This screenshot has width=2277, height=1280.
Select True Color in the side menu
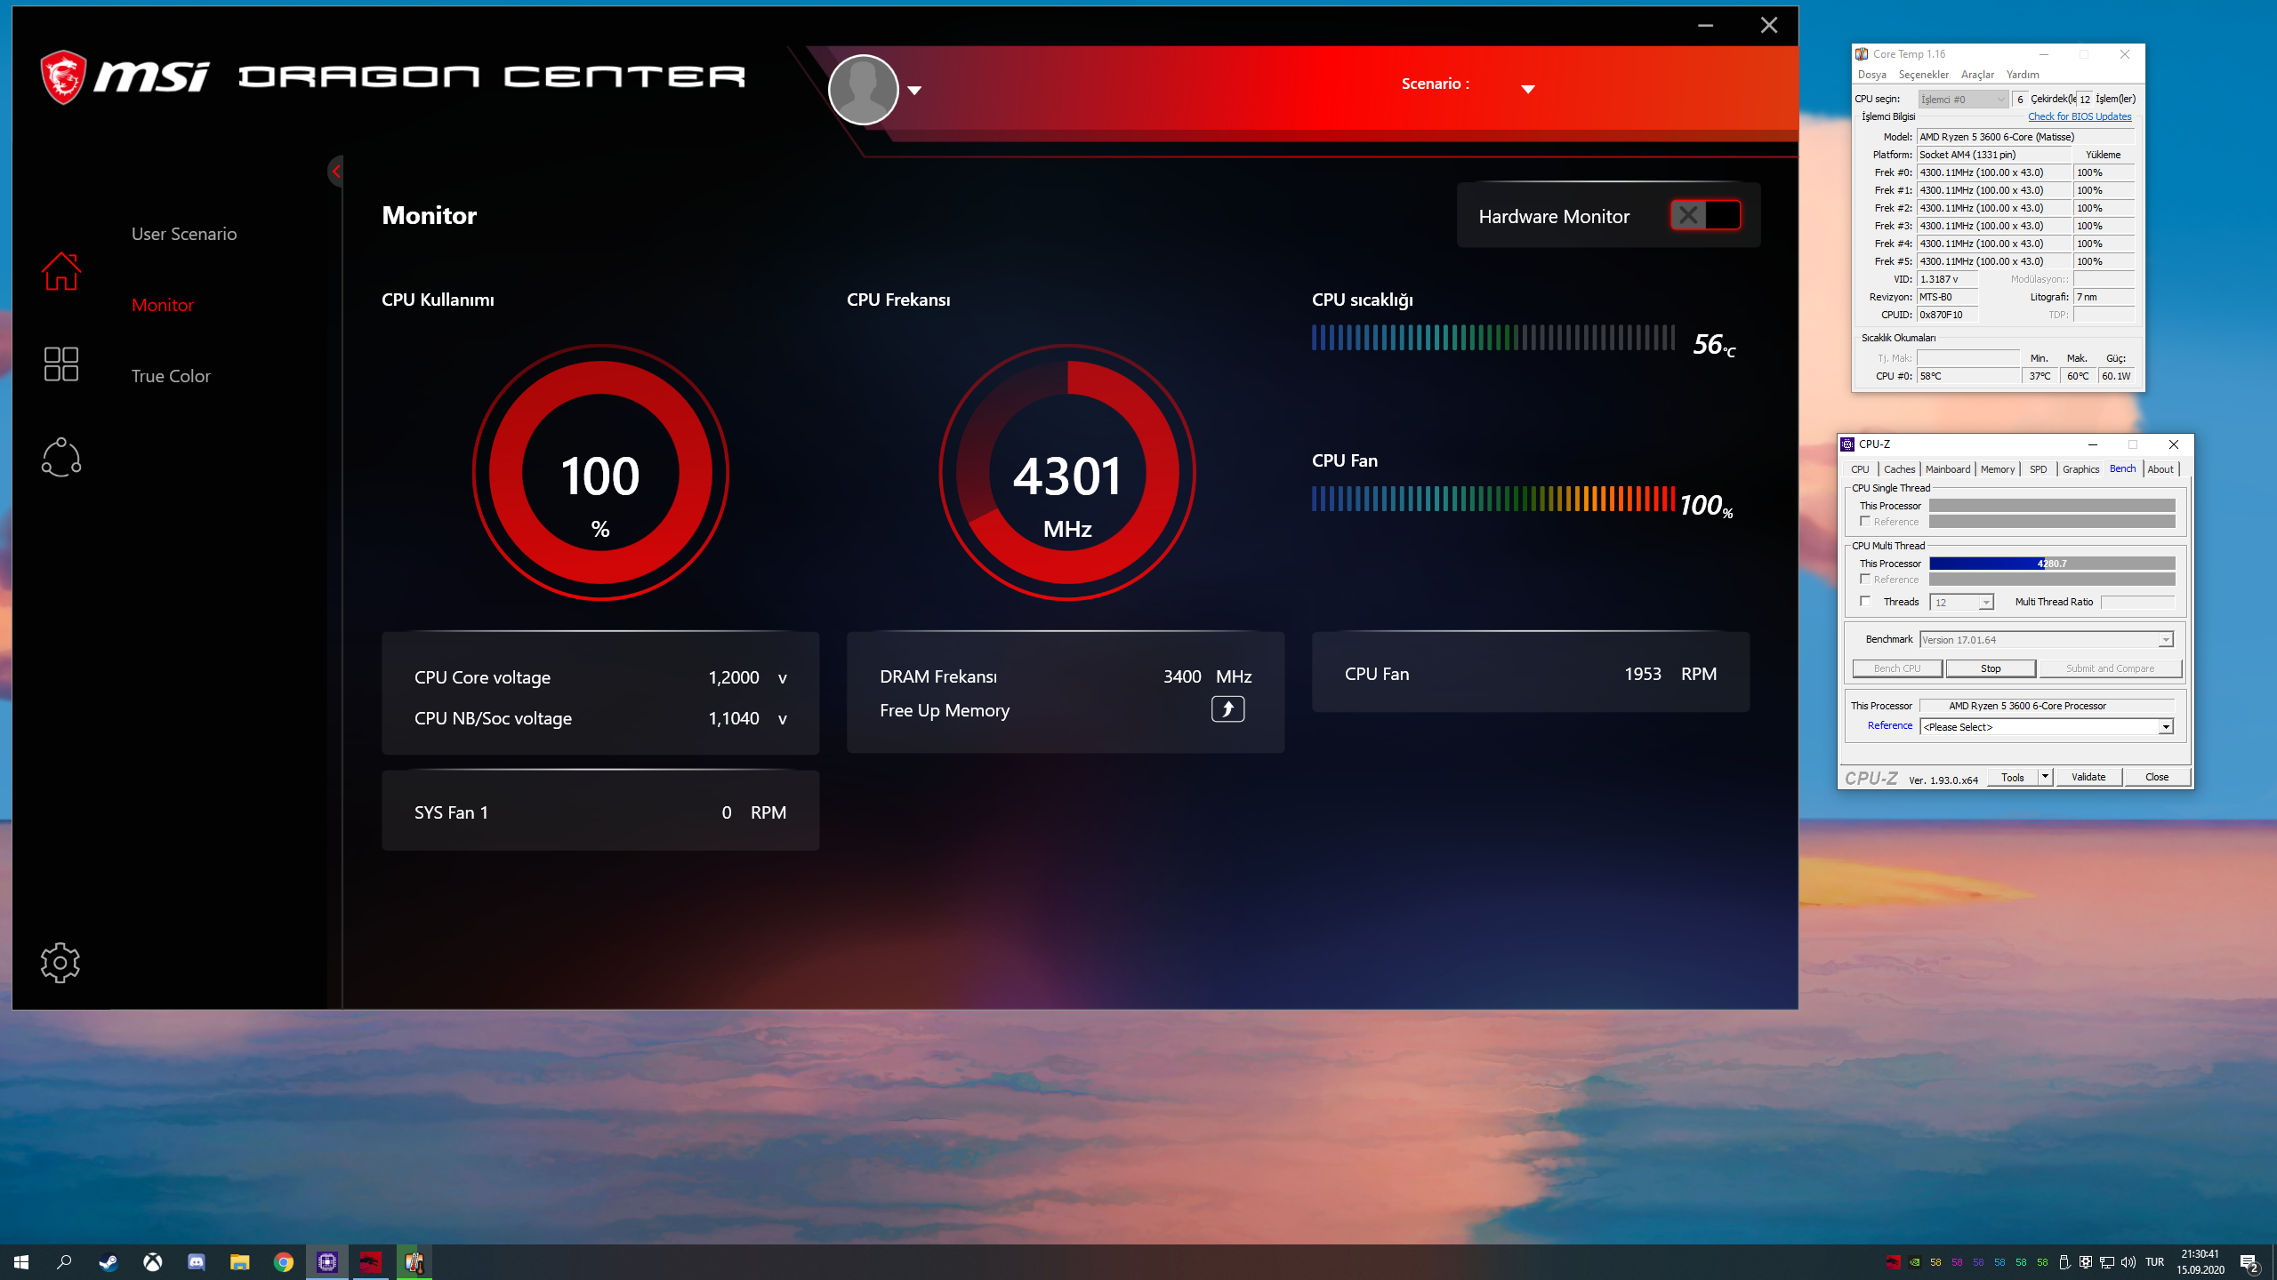click(171, 376)
